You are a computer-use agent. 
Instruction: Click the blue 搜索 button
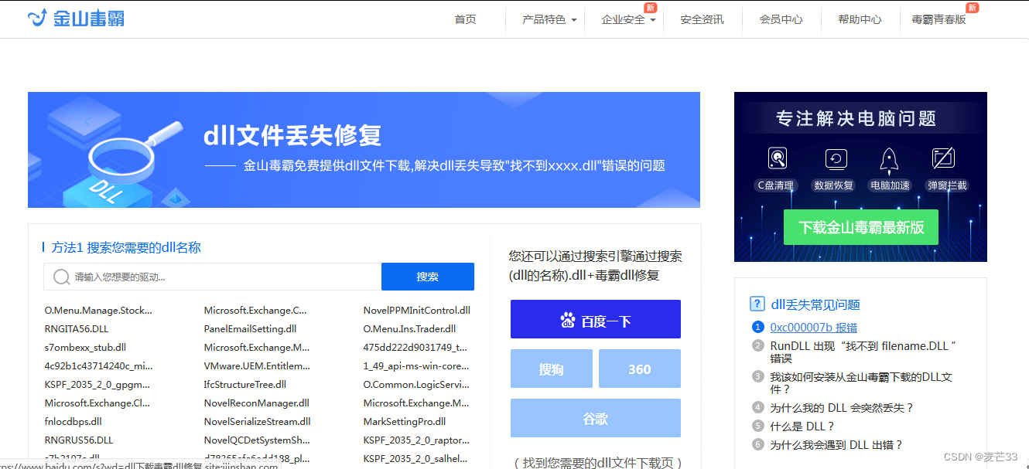tap(428, 277)
